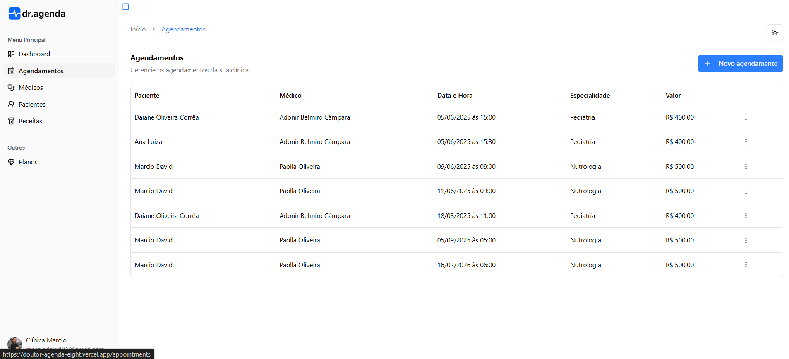The image size is (789, 359).
Task: Click the Clínica Marcio profile avatar
Action: tap(14, 343)
